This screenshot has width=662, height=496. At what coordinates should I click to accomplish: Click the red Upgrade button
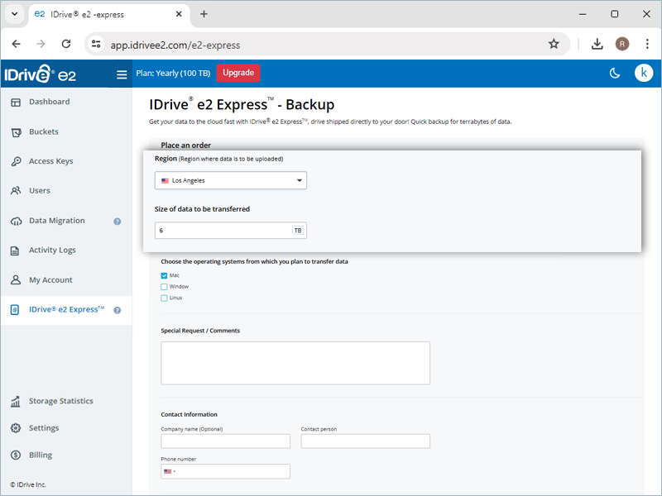coord(238,73)
